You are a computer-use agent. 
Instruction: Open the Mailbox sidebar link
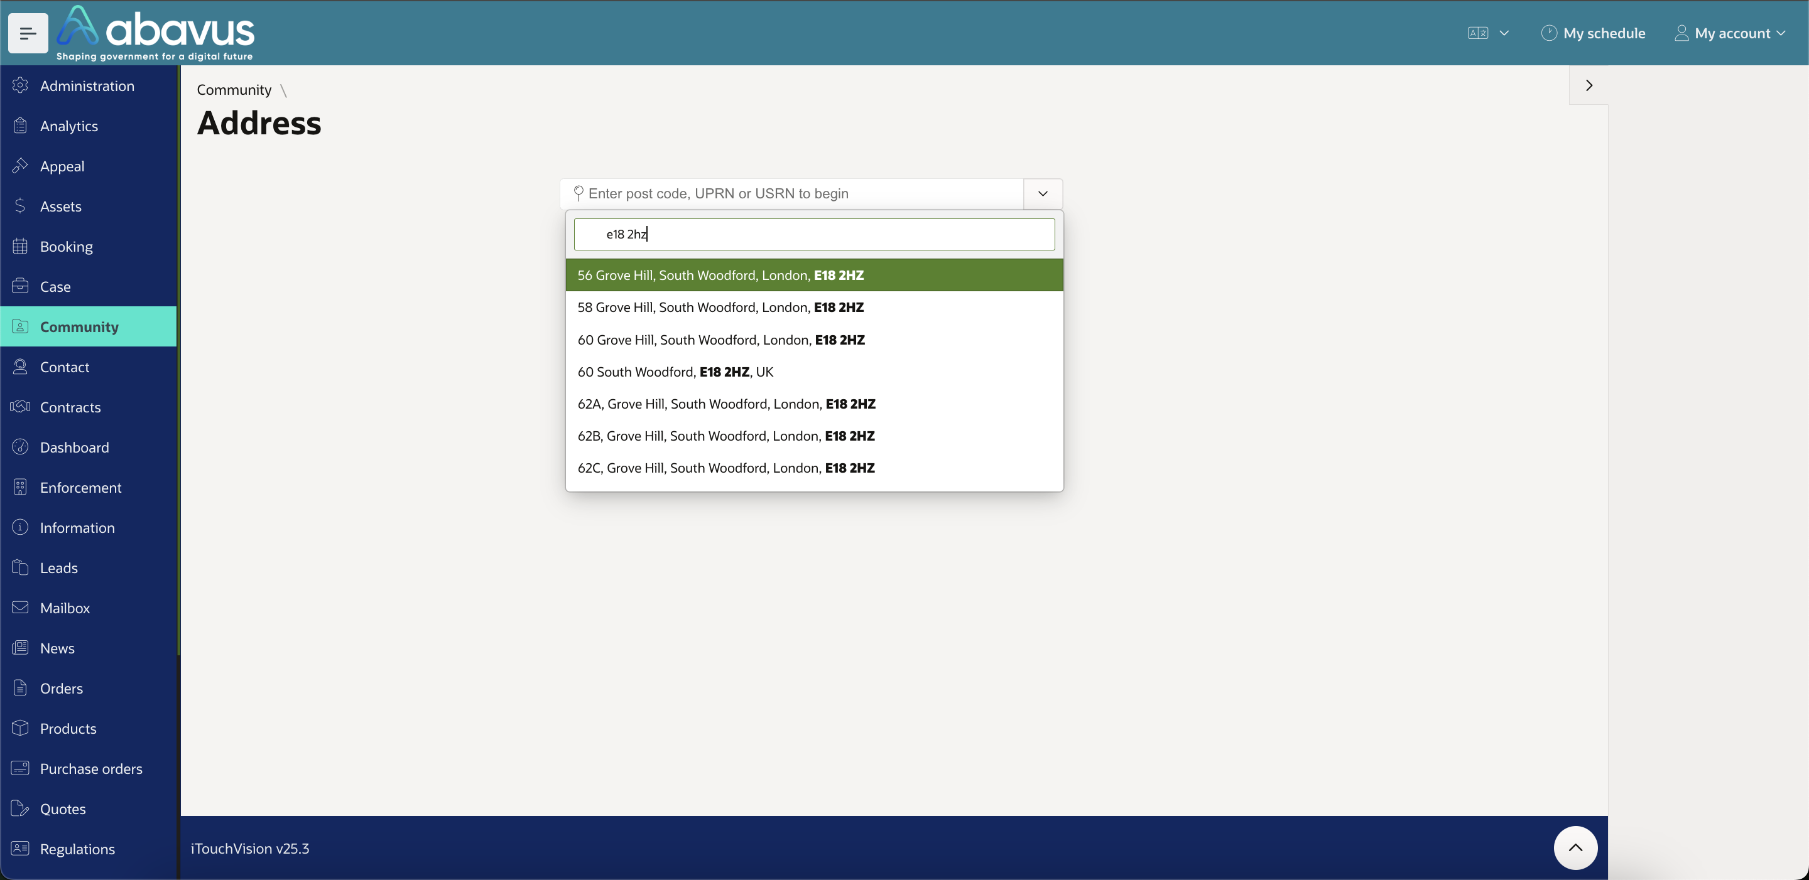click(89, 608)
